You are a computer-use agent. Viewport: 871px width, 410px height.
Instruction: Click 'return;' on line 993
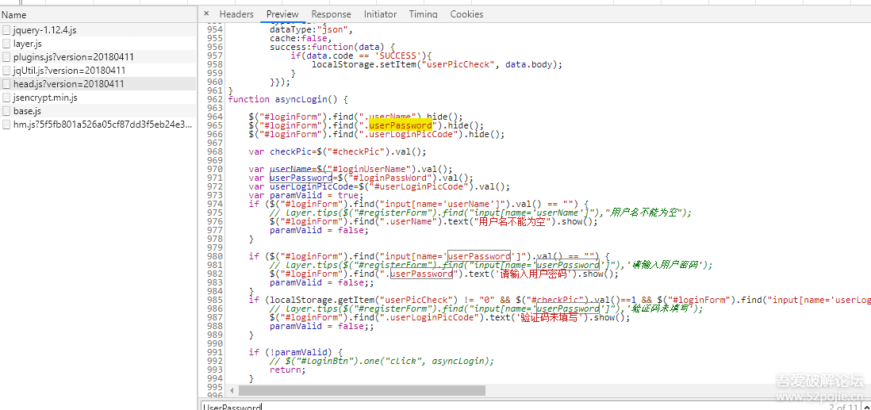(288, 370)
